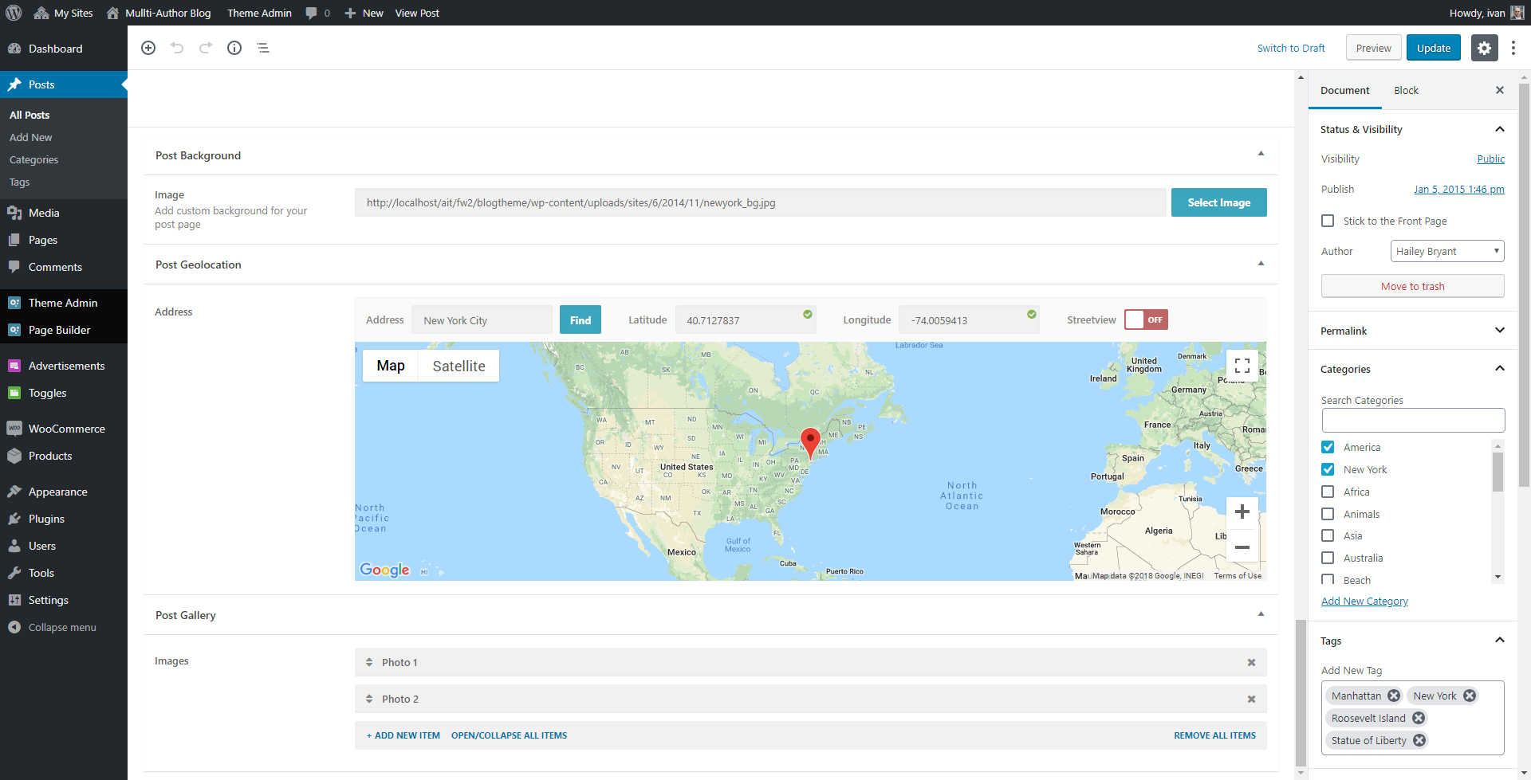The height and width of the screenshot is (780, 1531).
Task: Click the Select Image button
Action: (1219, 202)
